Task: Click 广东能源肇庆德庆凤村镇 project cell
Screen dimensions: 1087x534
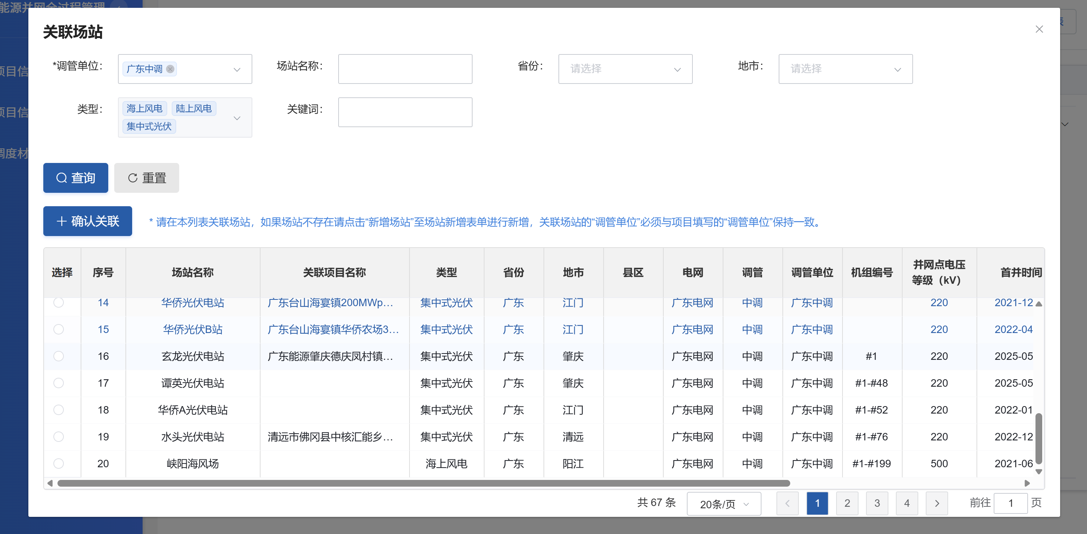Action: (x=330, y=356)
